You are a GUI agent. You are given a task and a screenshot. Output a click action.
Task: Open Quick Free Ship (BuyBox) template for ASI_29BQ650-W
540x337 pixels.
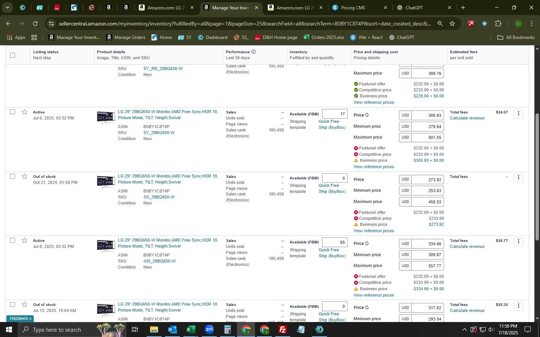(332, 253)
